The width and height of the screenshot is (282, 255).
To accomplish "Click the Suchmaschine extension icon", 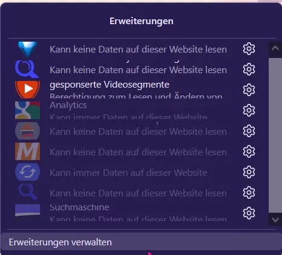I will click(27, 210).
